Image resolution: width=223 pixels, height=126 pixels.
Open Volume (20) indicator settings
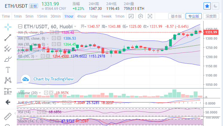point(46,93)
